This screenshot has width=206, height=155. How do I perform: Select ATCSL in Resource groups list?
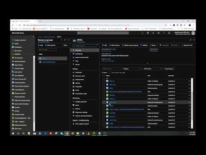point(52,59)
